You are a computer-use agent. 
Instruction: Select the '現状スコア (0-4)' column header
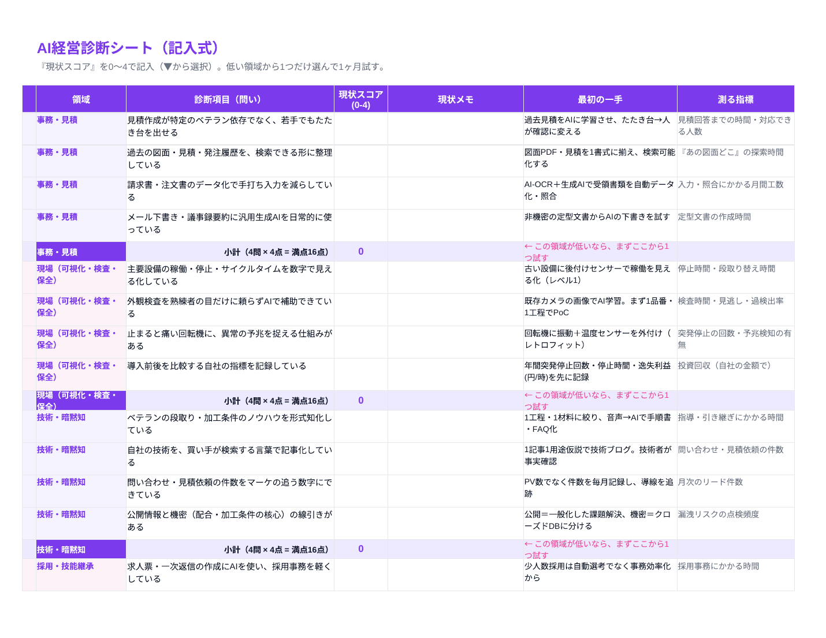click(x=361, y=99)
